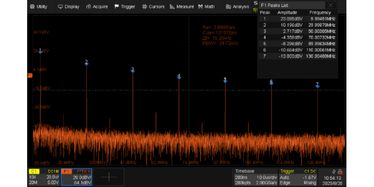374x187 pixels.
Task: Click the Amplitude column header
Action: 287,12
